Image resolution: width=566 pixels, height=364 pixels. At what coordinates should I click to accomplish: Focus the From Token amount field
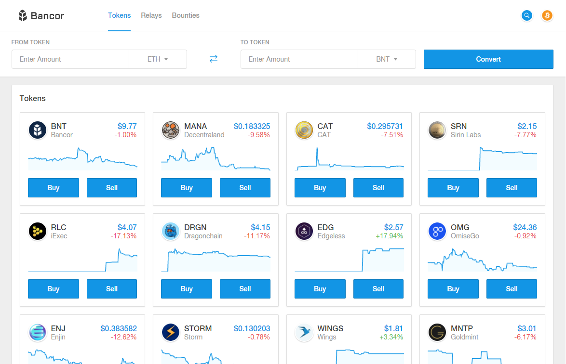click(70, 59)
